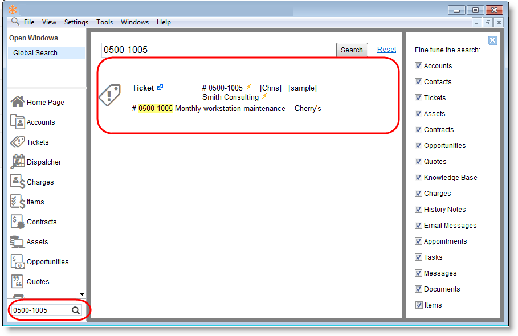Select Global Search in Open Windows
Screen dimensions: 518x336
35,53
